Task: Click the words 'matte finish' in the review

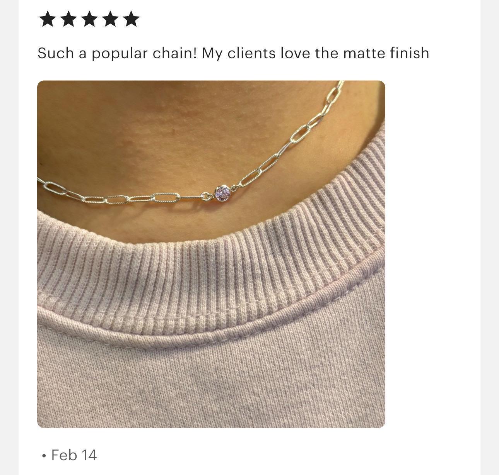Action: [x=386, y=53]
